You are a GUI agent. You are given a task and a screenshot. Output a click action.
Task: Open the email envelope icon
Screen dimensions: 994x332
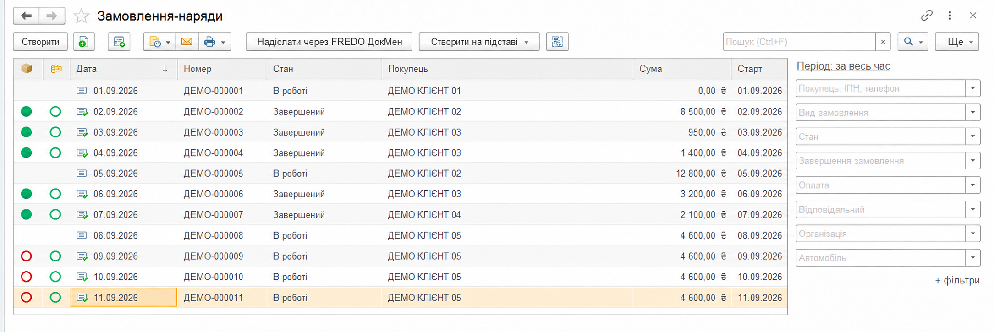tap(187, 42)
